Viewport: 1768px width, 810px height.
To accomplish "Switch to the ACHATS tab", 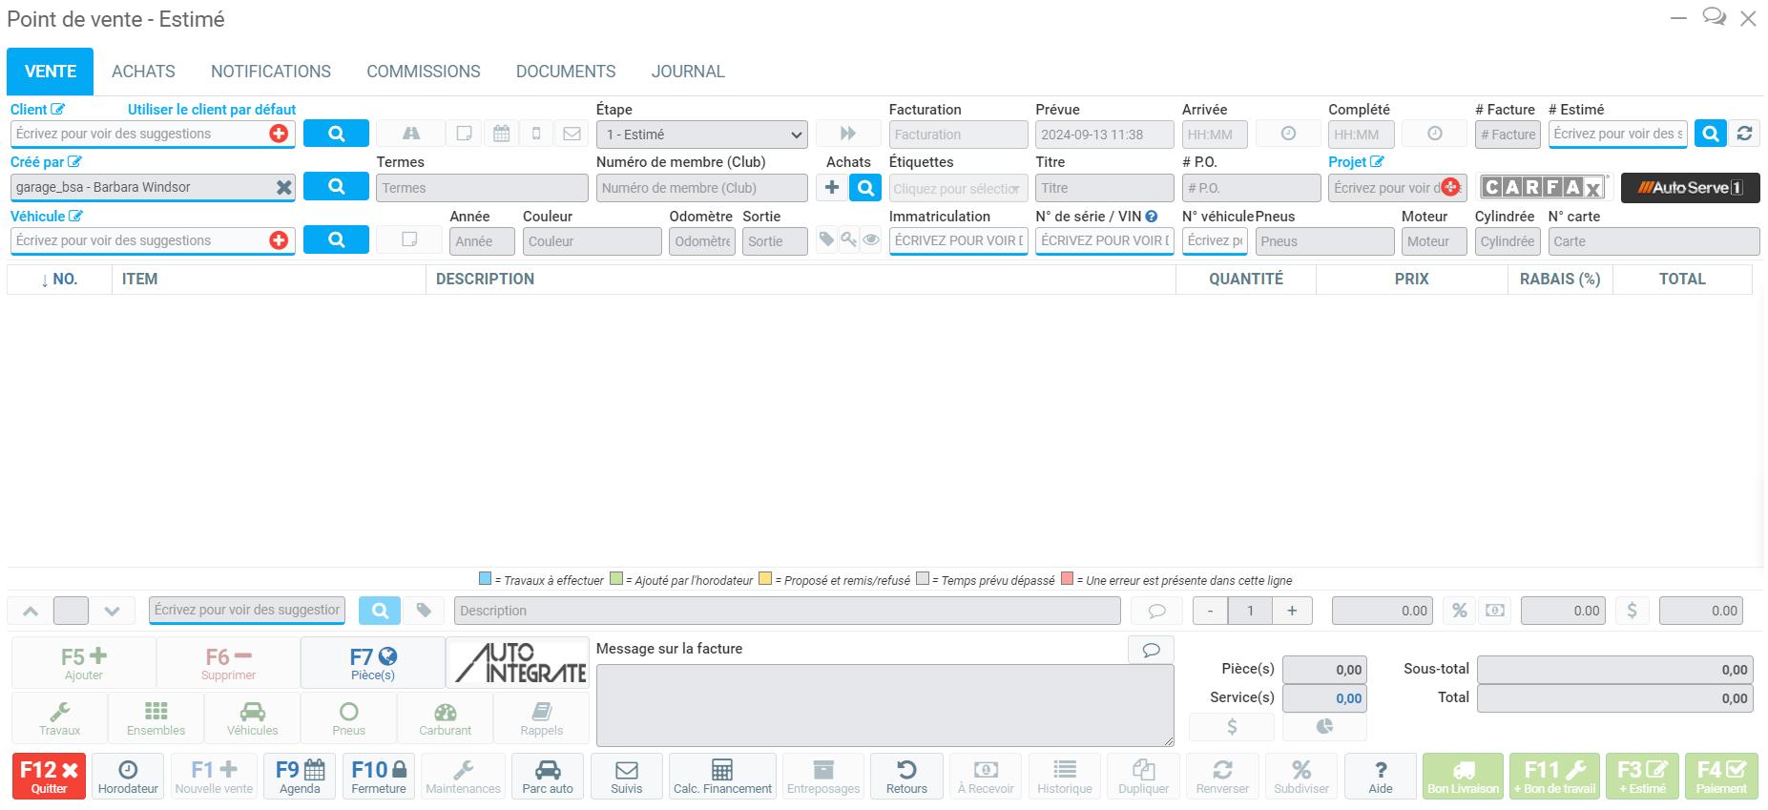I will pos(143,72).
